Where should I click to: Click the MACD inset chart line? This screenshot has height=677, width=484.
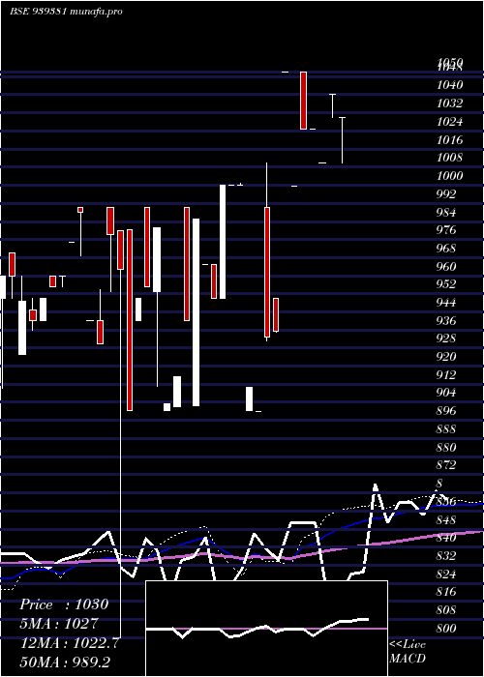pos(257,629)
